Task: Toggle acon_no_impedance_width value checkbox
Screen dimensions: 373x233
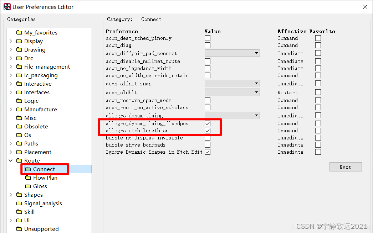Action: pyautogui.click(x=208, y=68)
